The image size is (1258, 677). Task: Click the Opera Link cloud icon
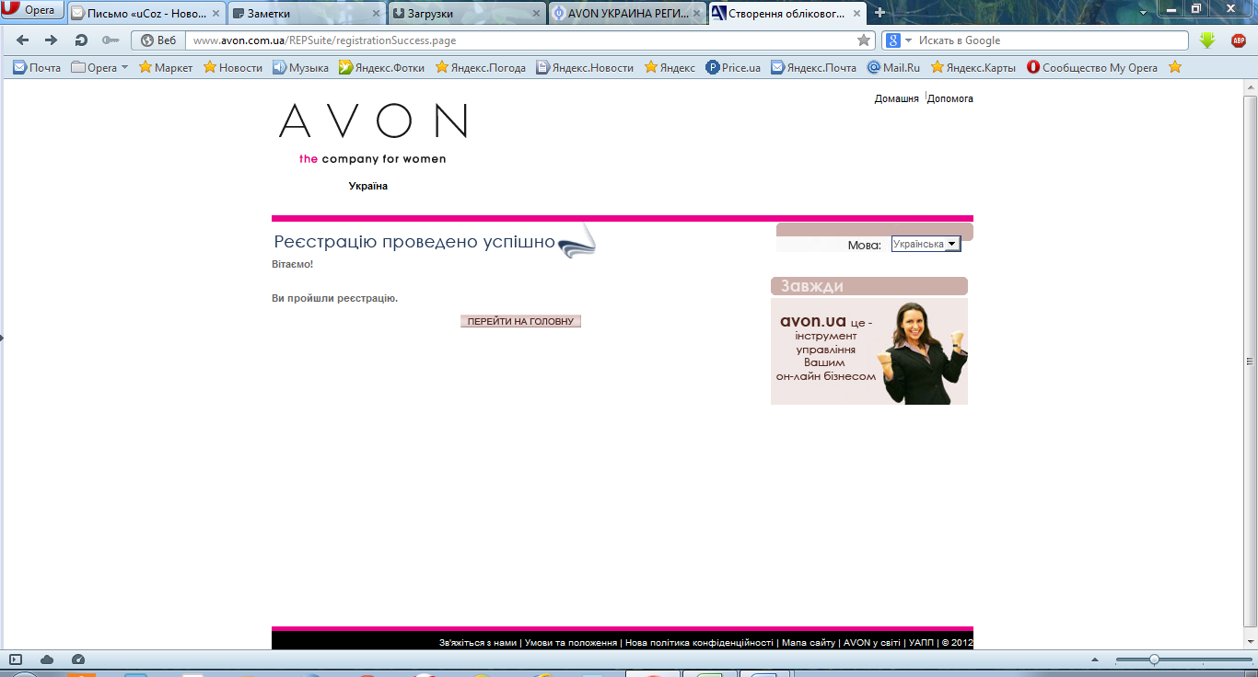[x=47, y=660]
